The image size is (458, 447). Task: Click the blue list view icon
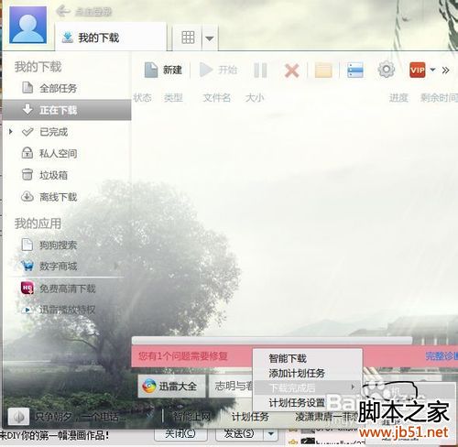[355, 70]
